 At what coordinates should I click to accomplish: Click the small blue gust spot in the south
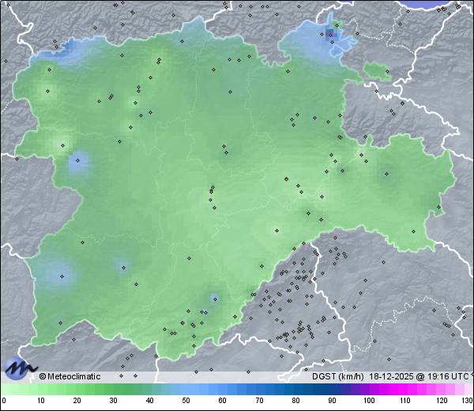pyautogui.click(x=214, y=298)
